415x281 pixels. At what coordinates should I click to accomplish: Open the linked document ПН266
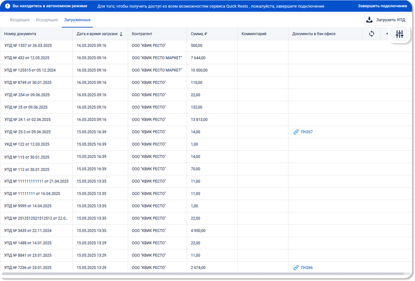307,268
